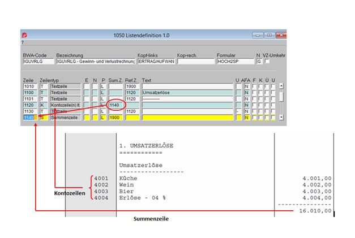355x238 pixels.
Task: Click AFA field N in row 1140
Action: coord(247,118)
